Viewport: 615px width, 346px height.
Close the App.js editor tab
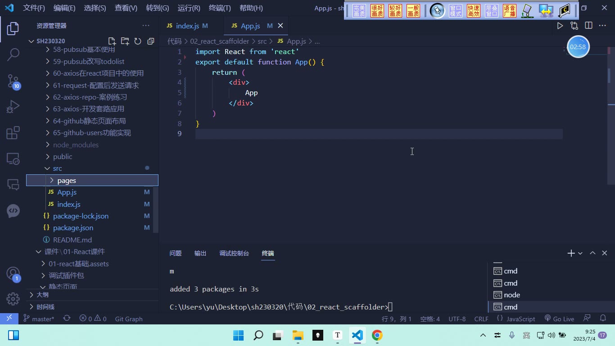280,26
